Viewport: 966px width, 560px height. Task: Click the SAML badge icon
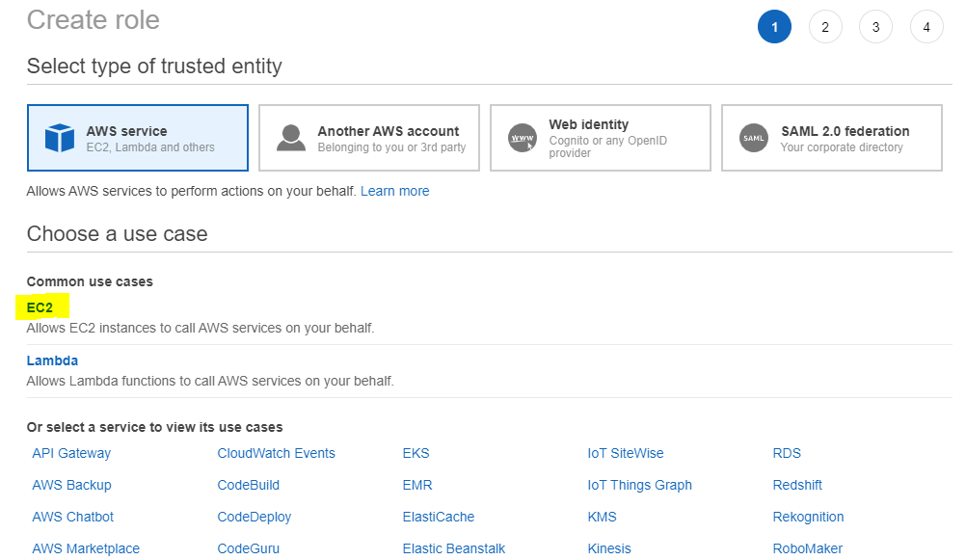(x=754, y=138)
